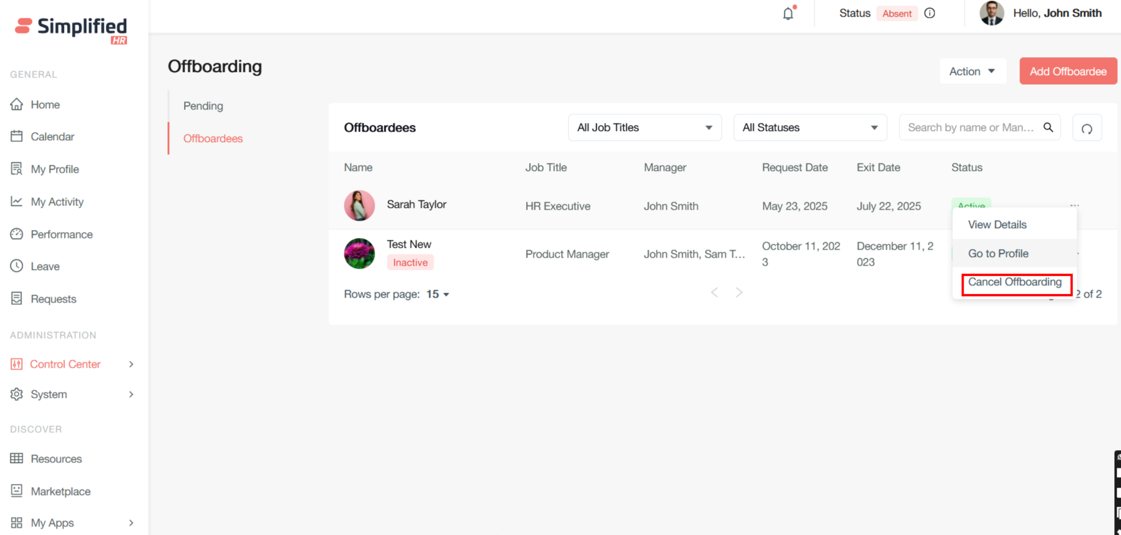Viewport: 1121px width, 535px height.
Task: Open Marketplace from the sidebar
Action: (60, 491)
